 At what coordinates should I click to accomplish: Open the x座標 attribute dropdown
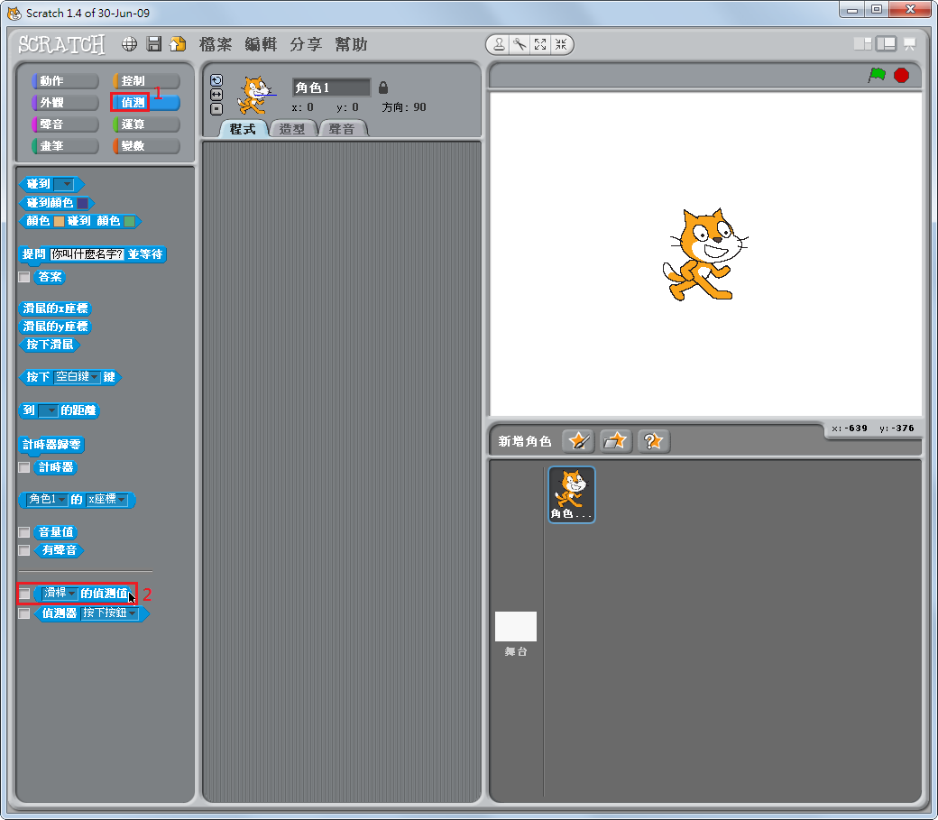pyautogui.click(x=106, y=499)
